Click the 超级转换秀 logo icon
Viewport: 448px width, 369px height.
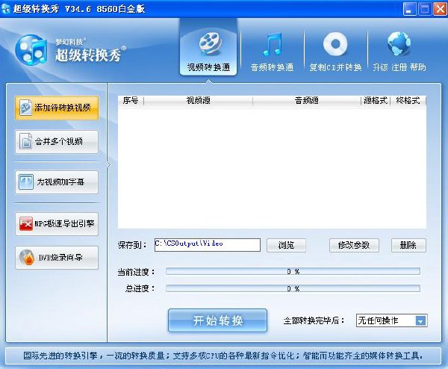coord(31,49)
